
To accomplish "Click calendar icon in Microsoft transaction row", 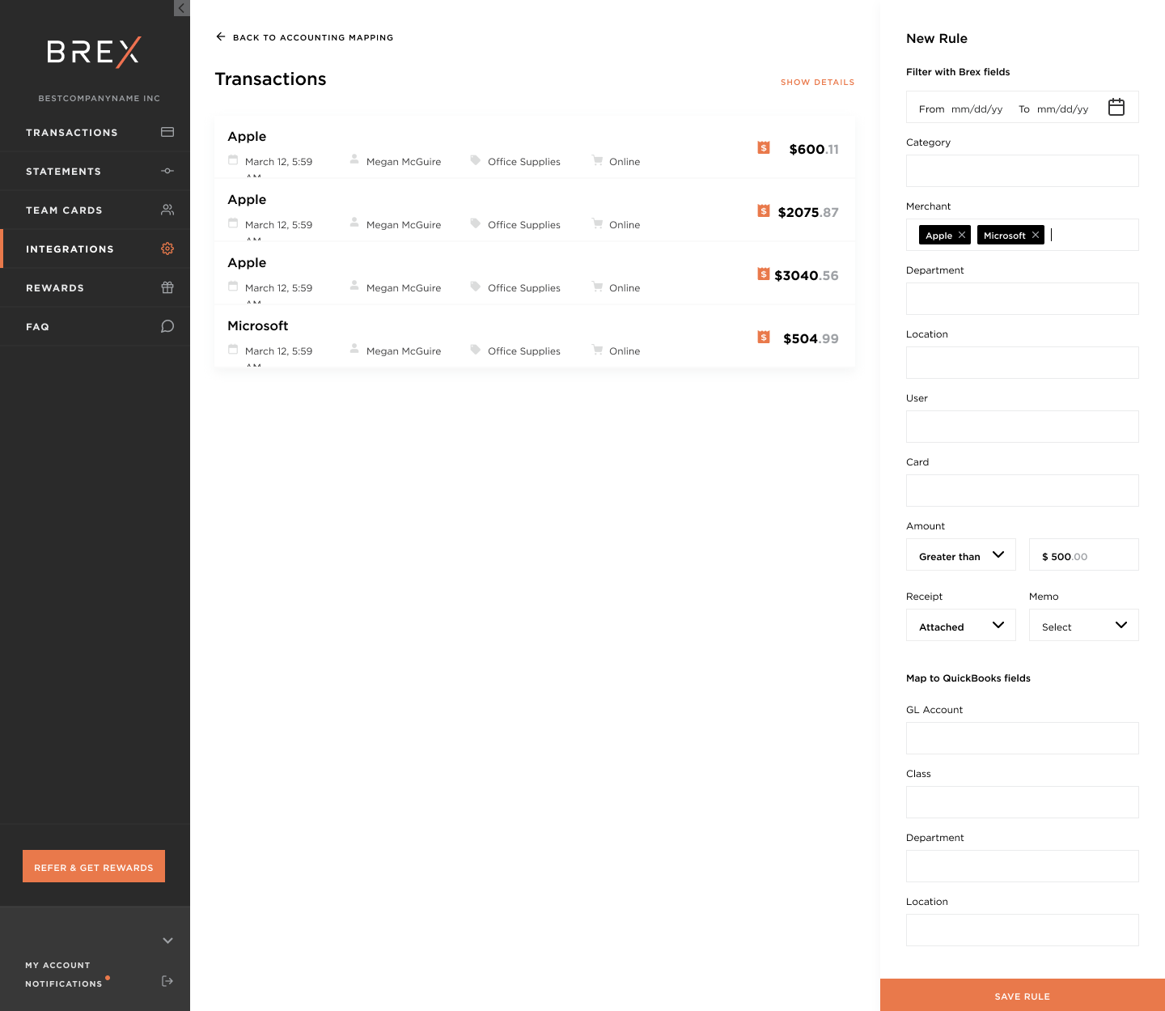I will (x=233, y=350).
